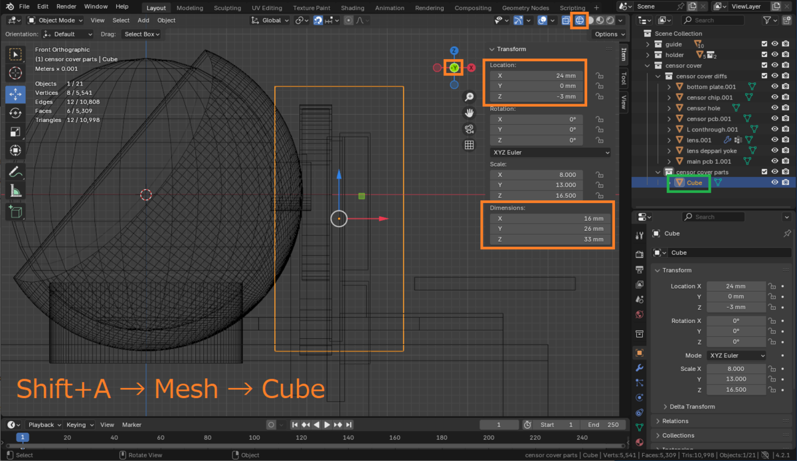Pick the Annotate pencil tool
The height and width of the screenshot is (461, 797).
tap(15, 172)
